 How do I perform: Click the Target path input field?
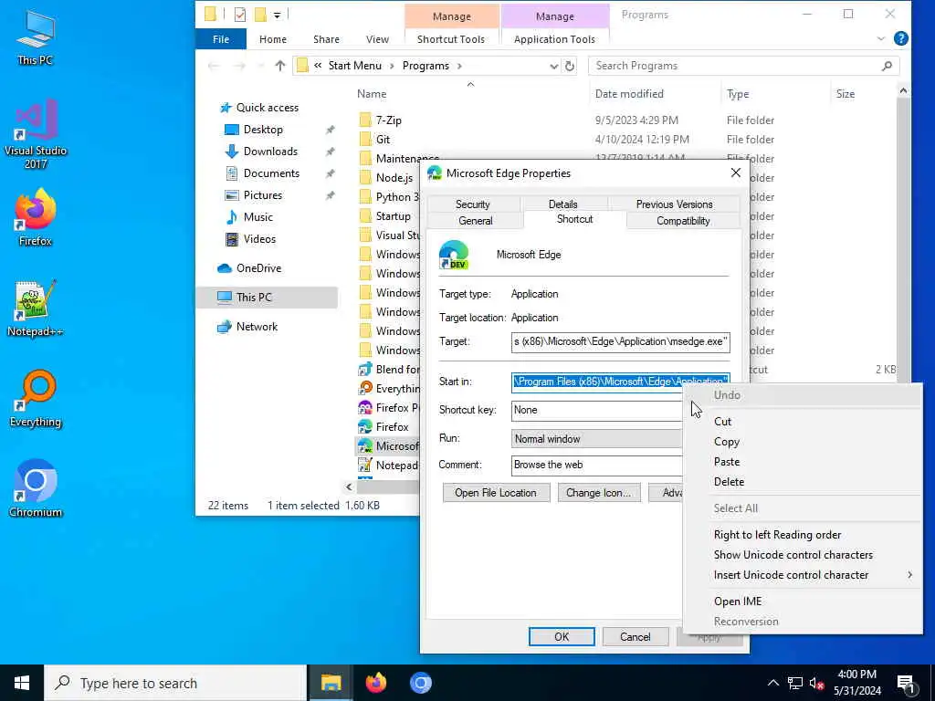tap(620, 342)
